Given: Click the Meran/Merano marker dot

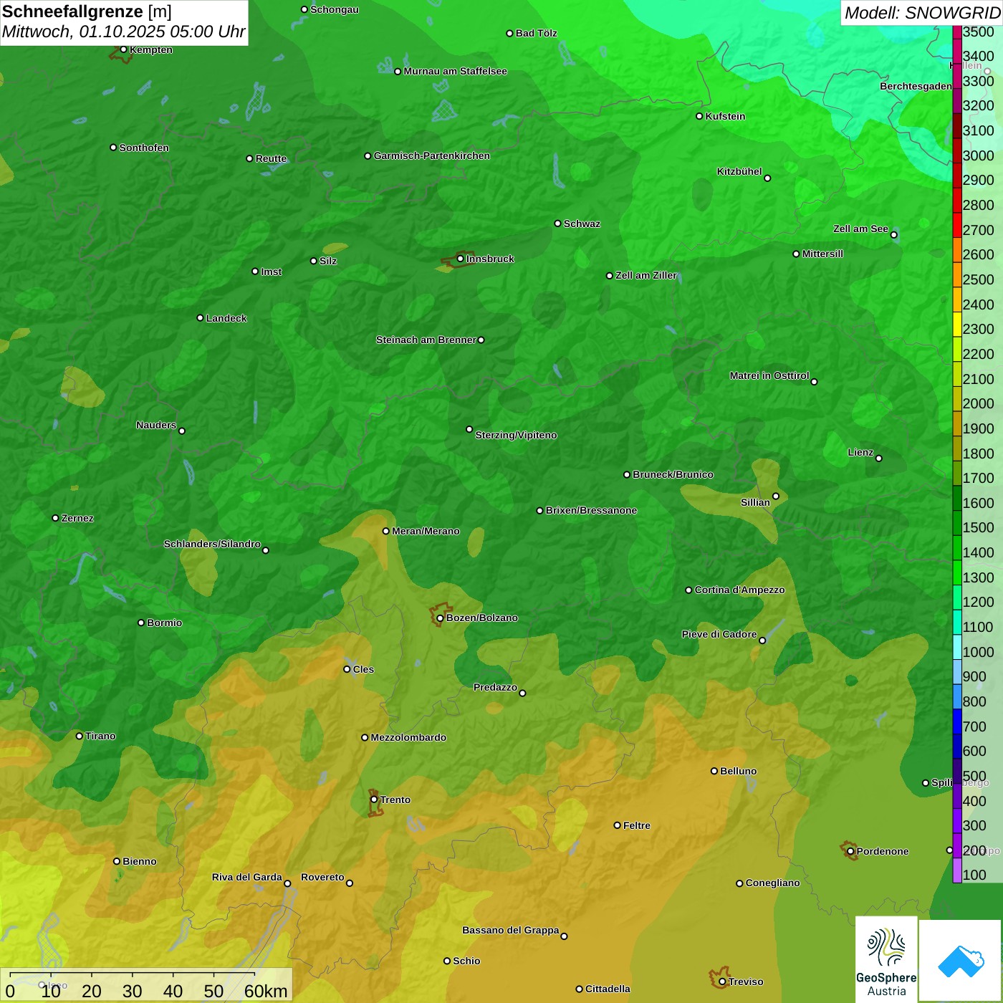Looking at the screenshot, I should (385, 531).
